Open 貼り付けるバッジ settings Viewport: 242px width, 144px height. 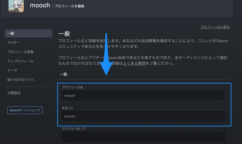coord(21,80)
